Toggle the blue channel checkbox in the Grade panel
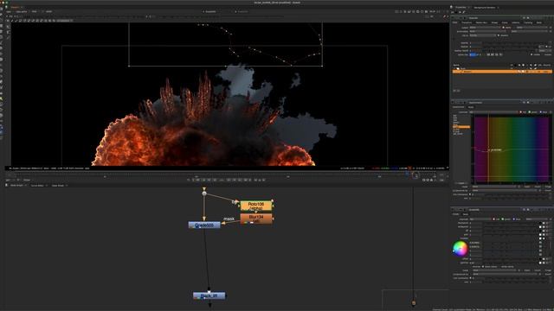Screen dimensions: 554x311 (x=514, y=219)
